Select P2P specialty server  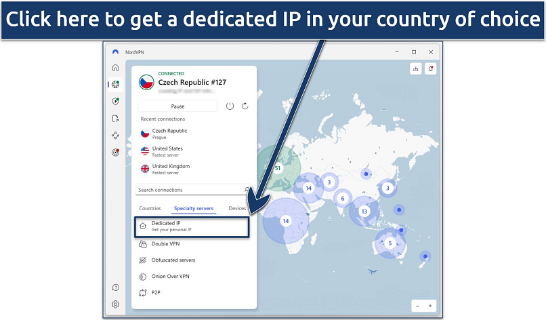pos(193,293)
